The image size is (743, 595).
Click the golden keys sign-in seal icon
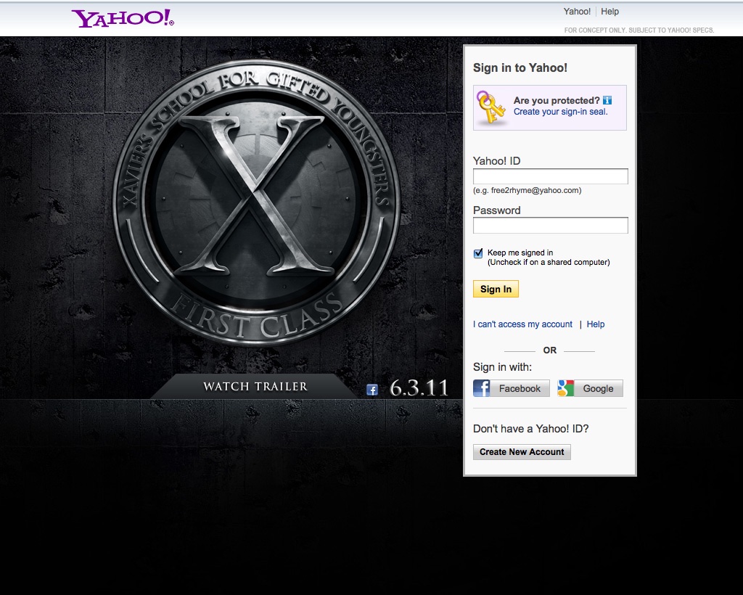tap(490, 107)
